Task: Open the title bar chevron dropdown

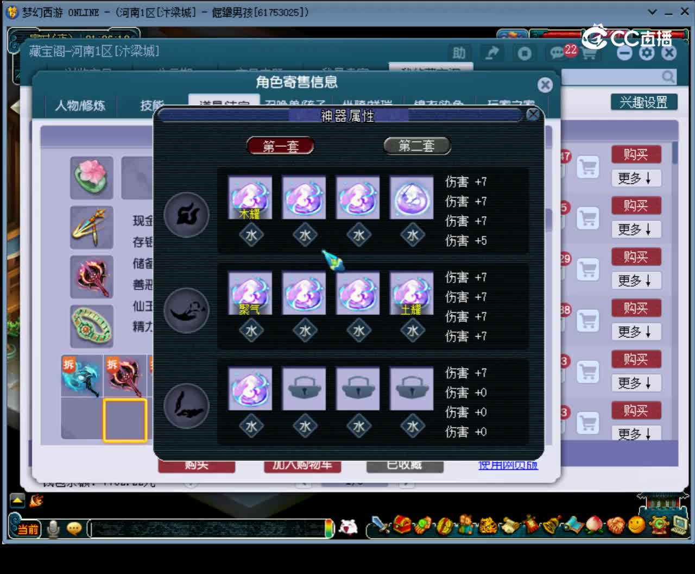Action: coord(653,12)
